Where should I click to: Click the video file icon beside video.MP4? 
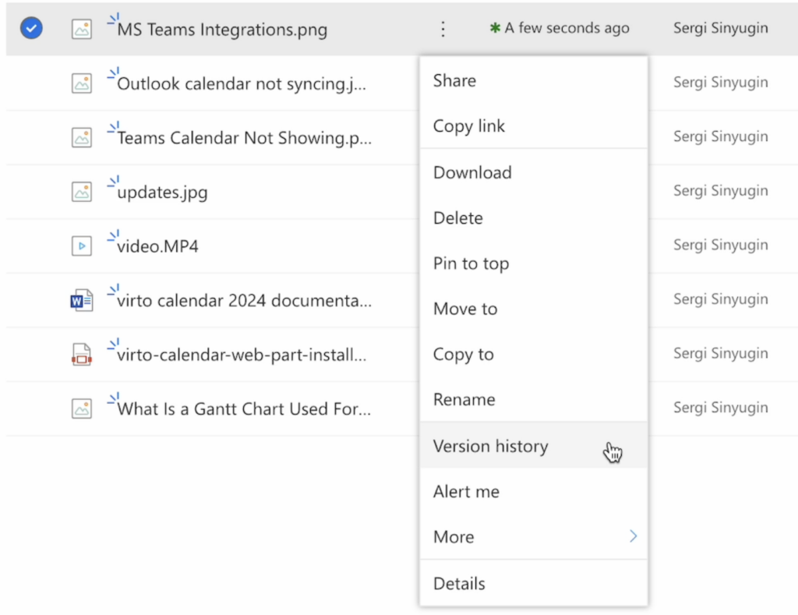(81, 246)
